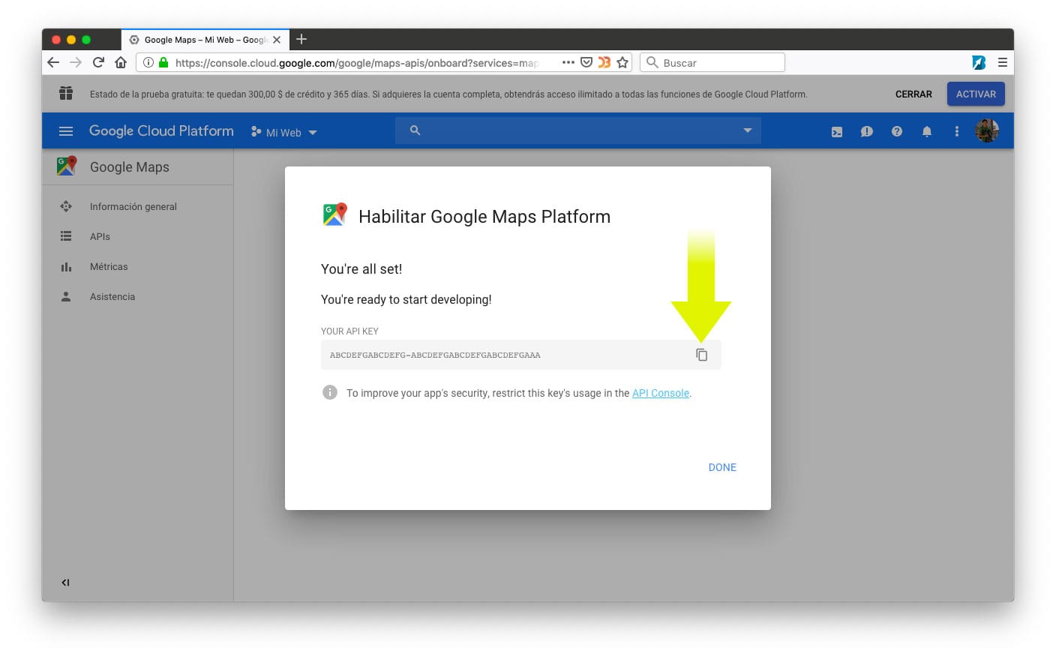Collapse the sidebar with bottom arrow
This screenshot has height=657, width=1056.
[65, 583]
